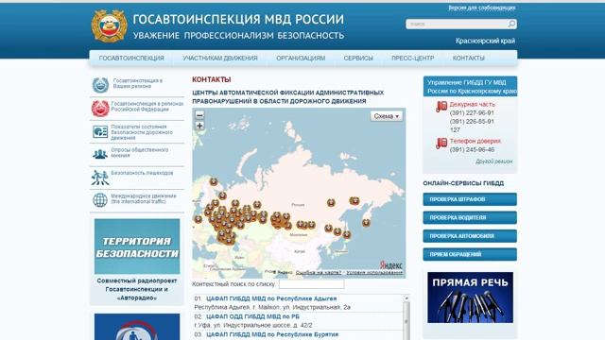The image size is (605, 340).
Task: Click the site search input field
Action: click(x=458, y=24)
